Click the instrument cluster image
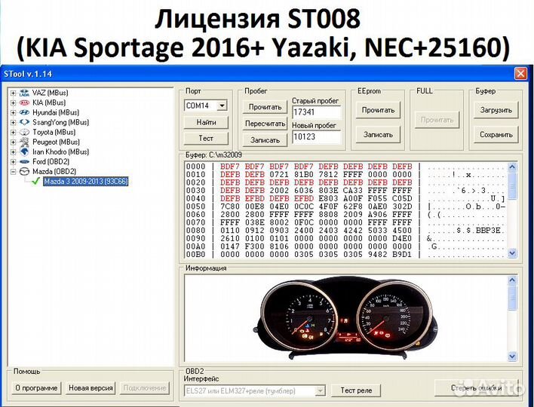 tap(347, 319)
